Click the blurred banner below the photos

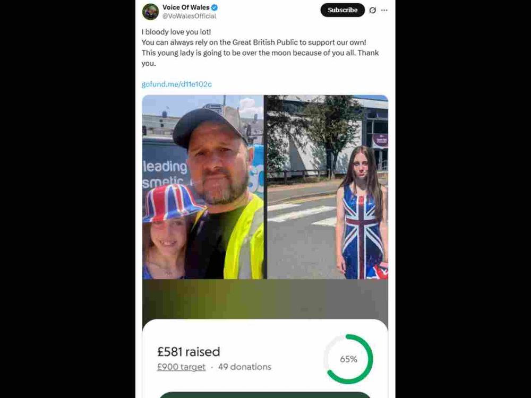click(265, 299)
